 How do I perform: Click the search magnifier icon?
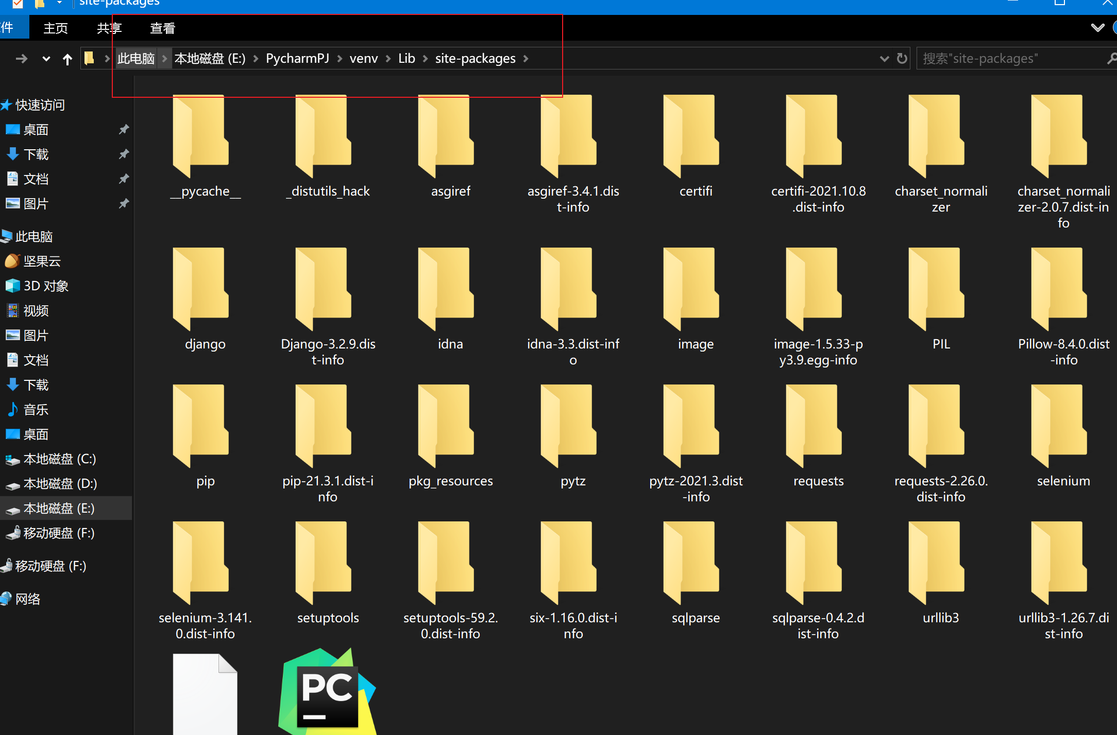(1111, 59)
